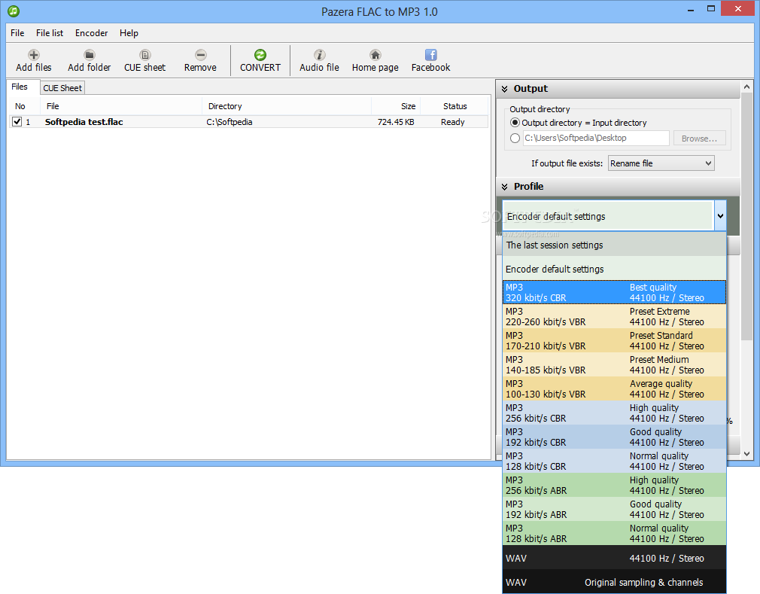Image resolution: width=760 pixels, height=594 pixels.
Task: Click the Ready status cell
Action: point(453,122)
